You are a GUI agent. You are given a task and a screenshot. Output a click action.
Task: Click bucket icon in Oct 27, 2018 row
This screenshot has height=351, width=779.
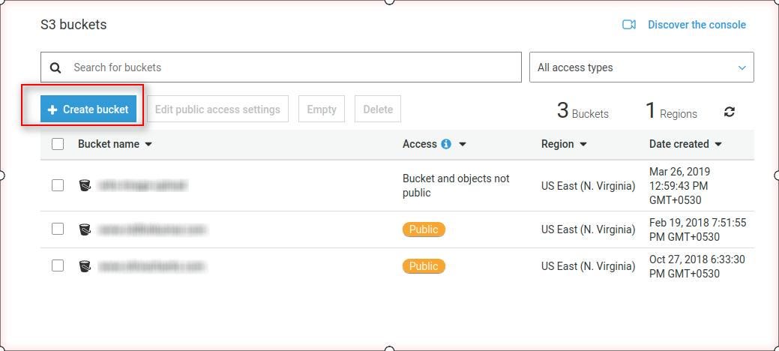point(85,266)
